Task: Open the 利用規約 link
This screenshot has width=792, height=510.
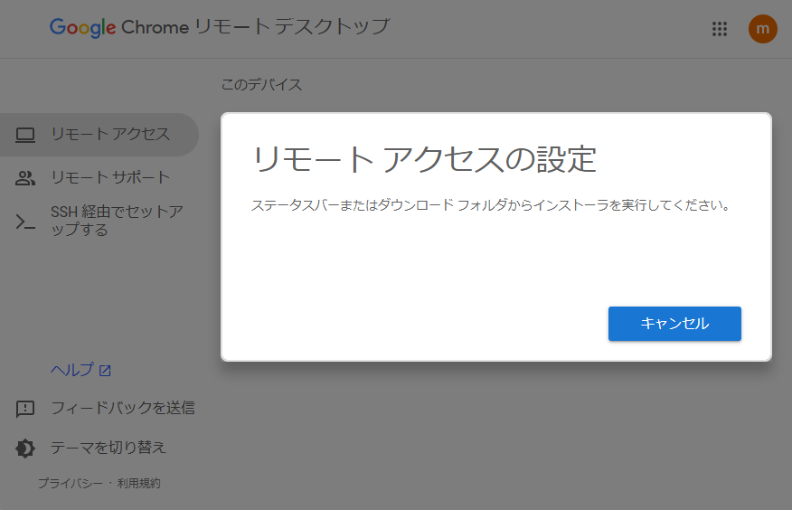Action: pyautogui.click(x=139, y=483)
